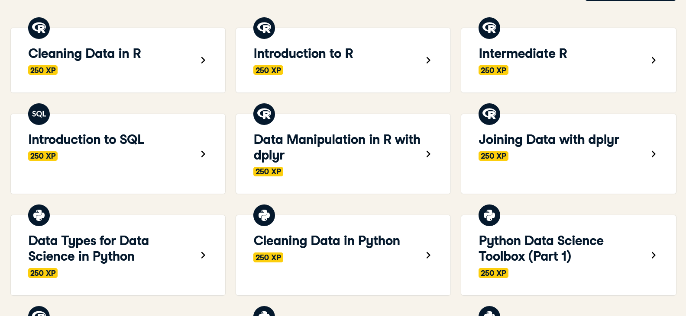Open the Introduction to SQL course title
686x316 pixels.
[x=86, y=140]
